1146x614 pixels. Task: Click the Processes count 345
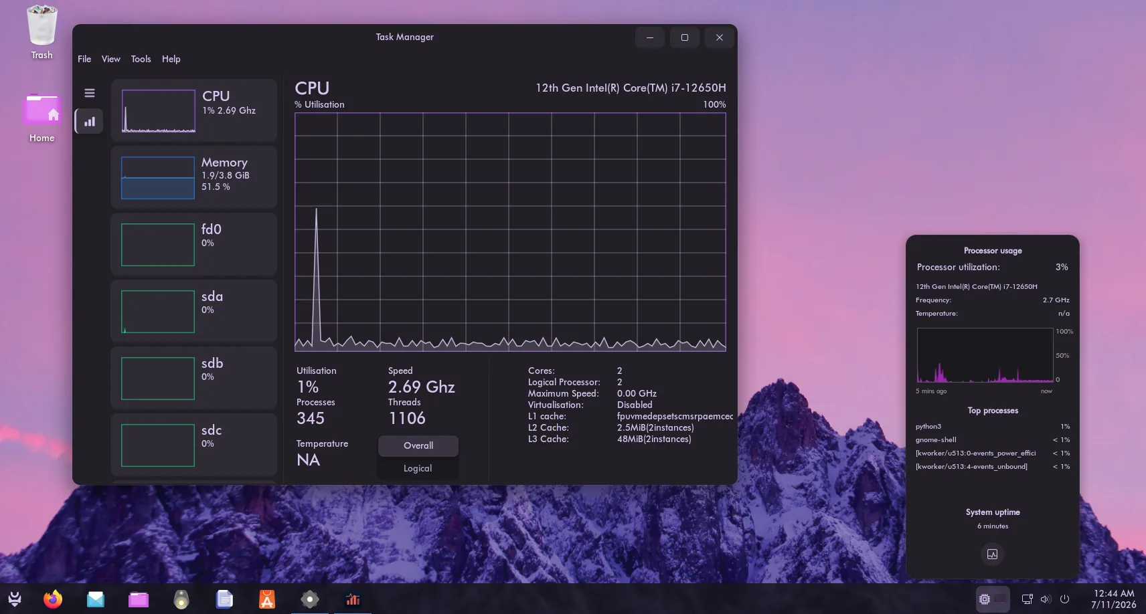pos(311,418)
